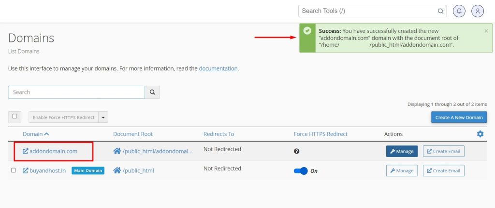495x208 pixels.
Task: Toggle Force HTTPS Redirect for buyandhost.in
Action: [301, 171]
